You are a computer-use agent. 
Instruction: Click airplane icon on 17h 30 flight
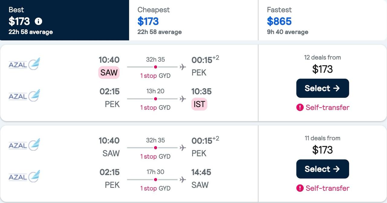[x=183, y=179]
